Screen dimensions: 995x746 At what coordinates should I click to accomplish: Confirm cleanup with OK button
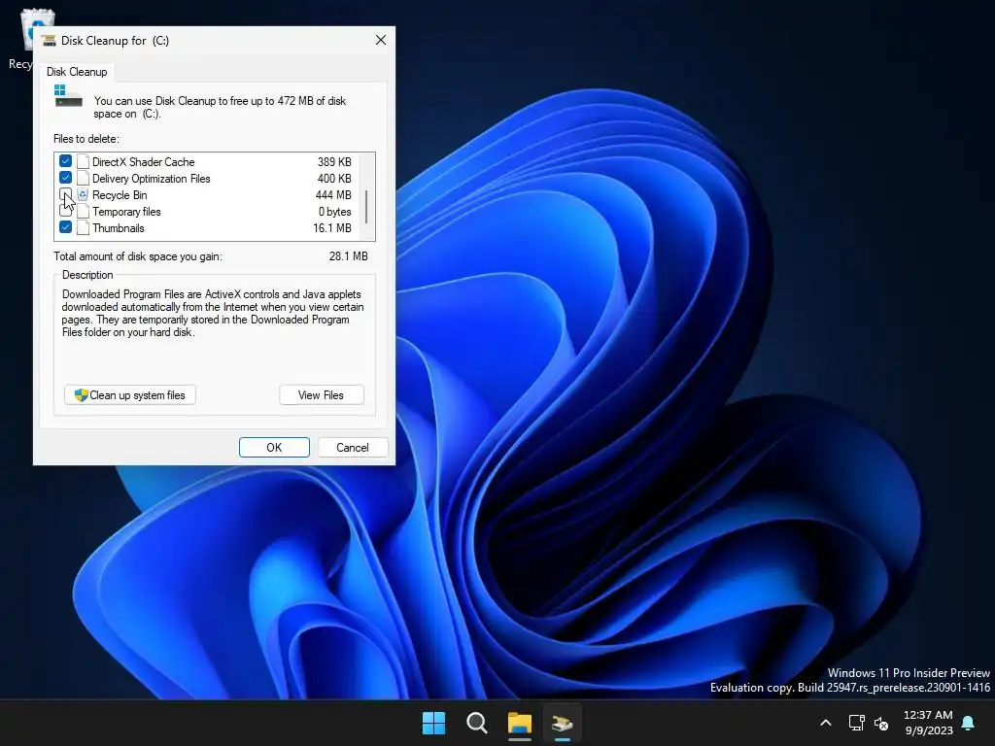click(274, 447)
